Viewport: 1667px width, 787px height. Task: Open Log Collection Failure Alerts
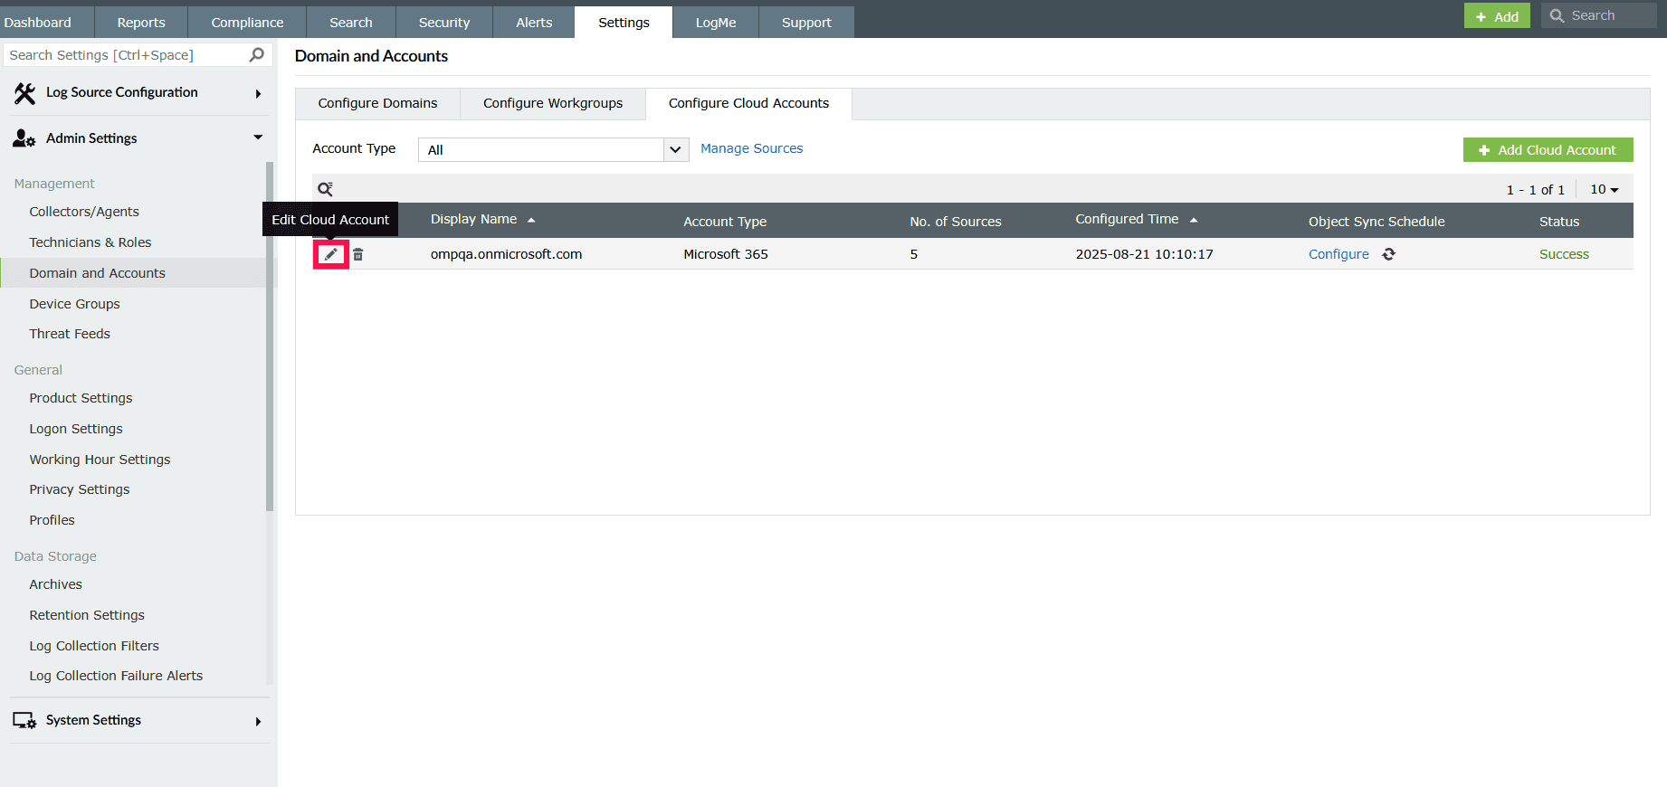coord(116,676)
